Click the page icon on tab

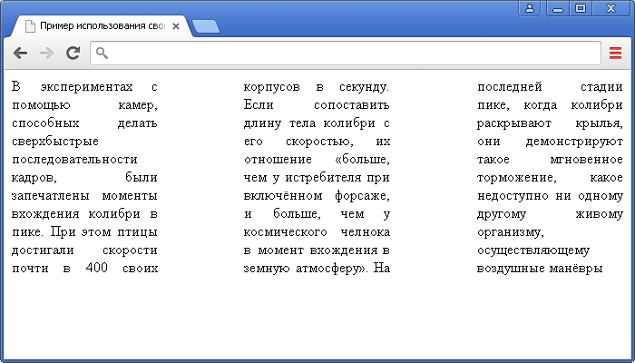30,26
